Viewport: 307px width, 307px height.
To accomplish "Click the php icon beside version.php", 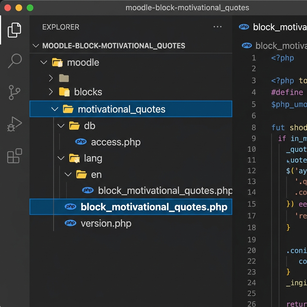I will (70, 223).
